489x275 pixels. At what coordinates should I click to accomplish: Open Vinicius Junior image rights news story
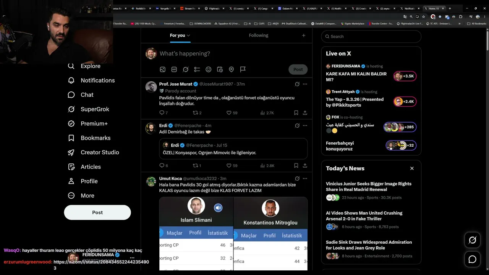(x=371, y=190)
